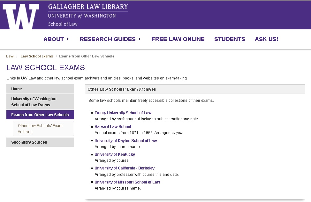The width and height of the screenshot is (311, 202).
Task: Click Exams from Other Law Schools breadcrumb text
Action: click(87, 56)
